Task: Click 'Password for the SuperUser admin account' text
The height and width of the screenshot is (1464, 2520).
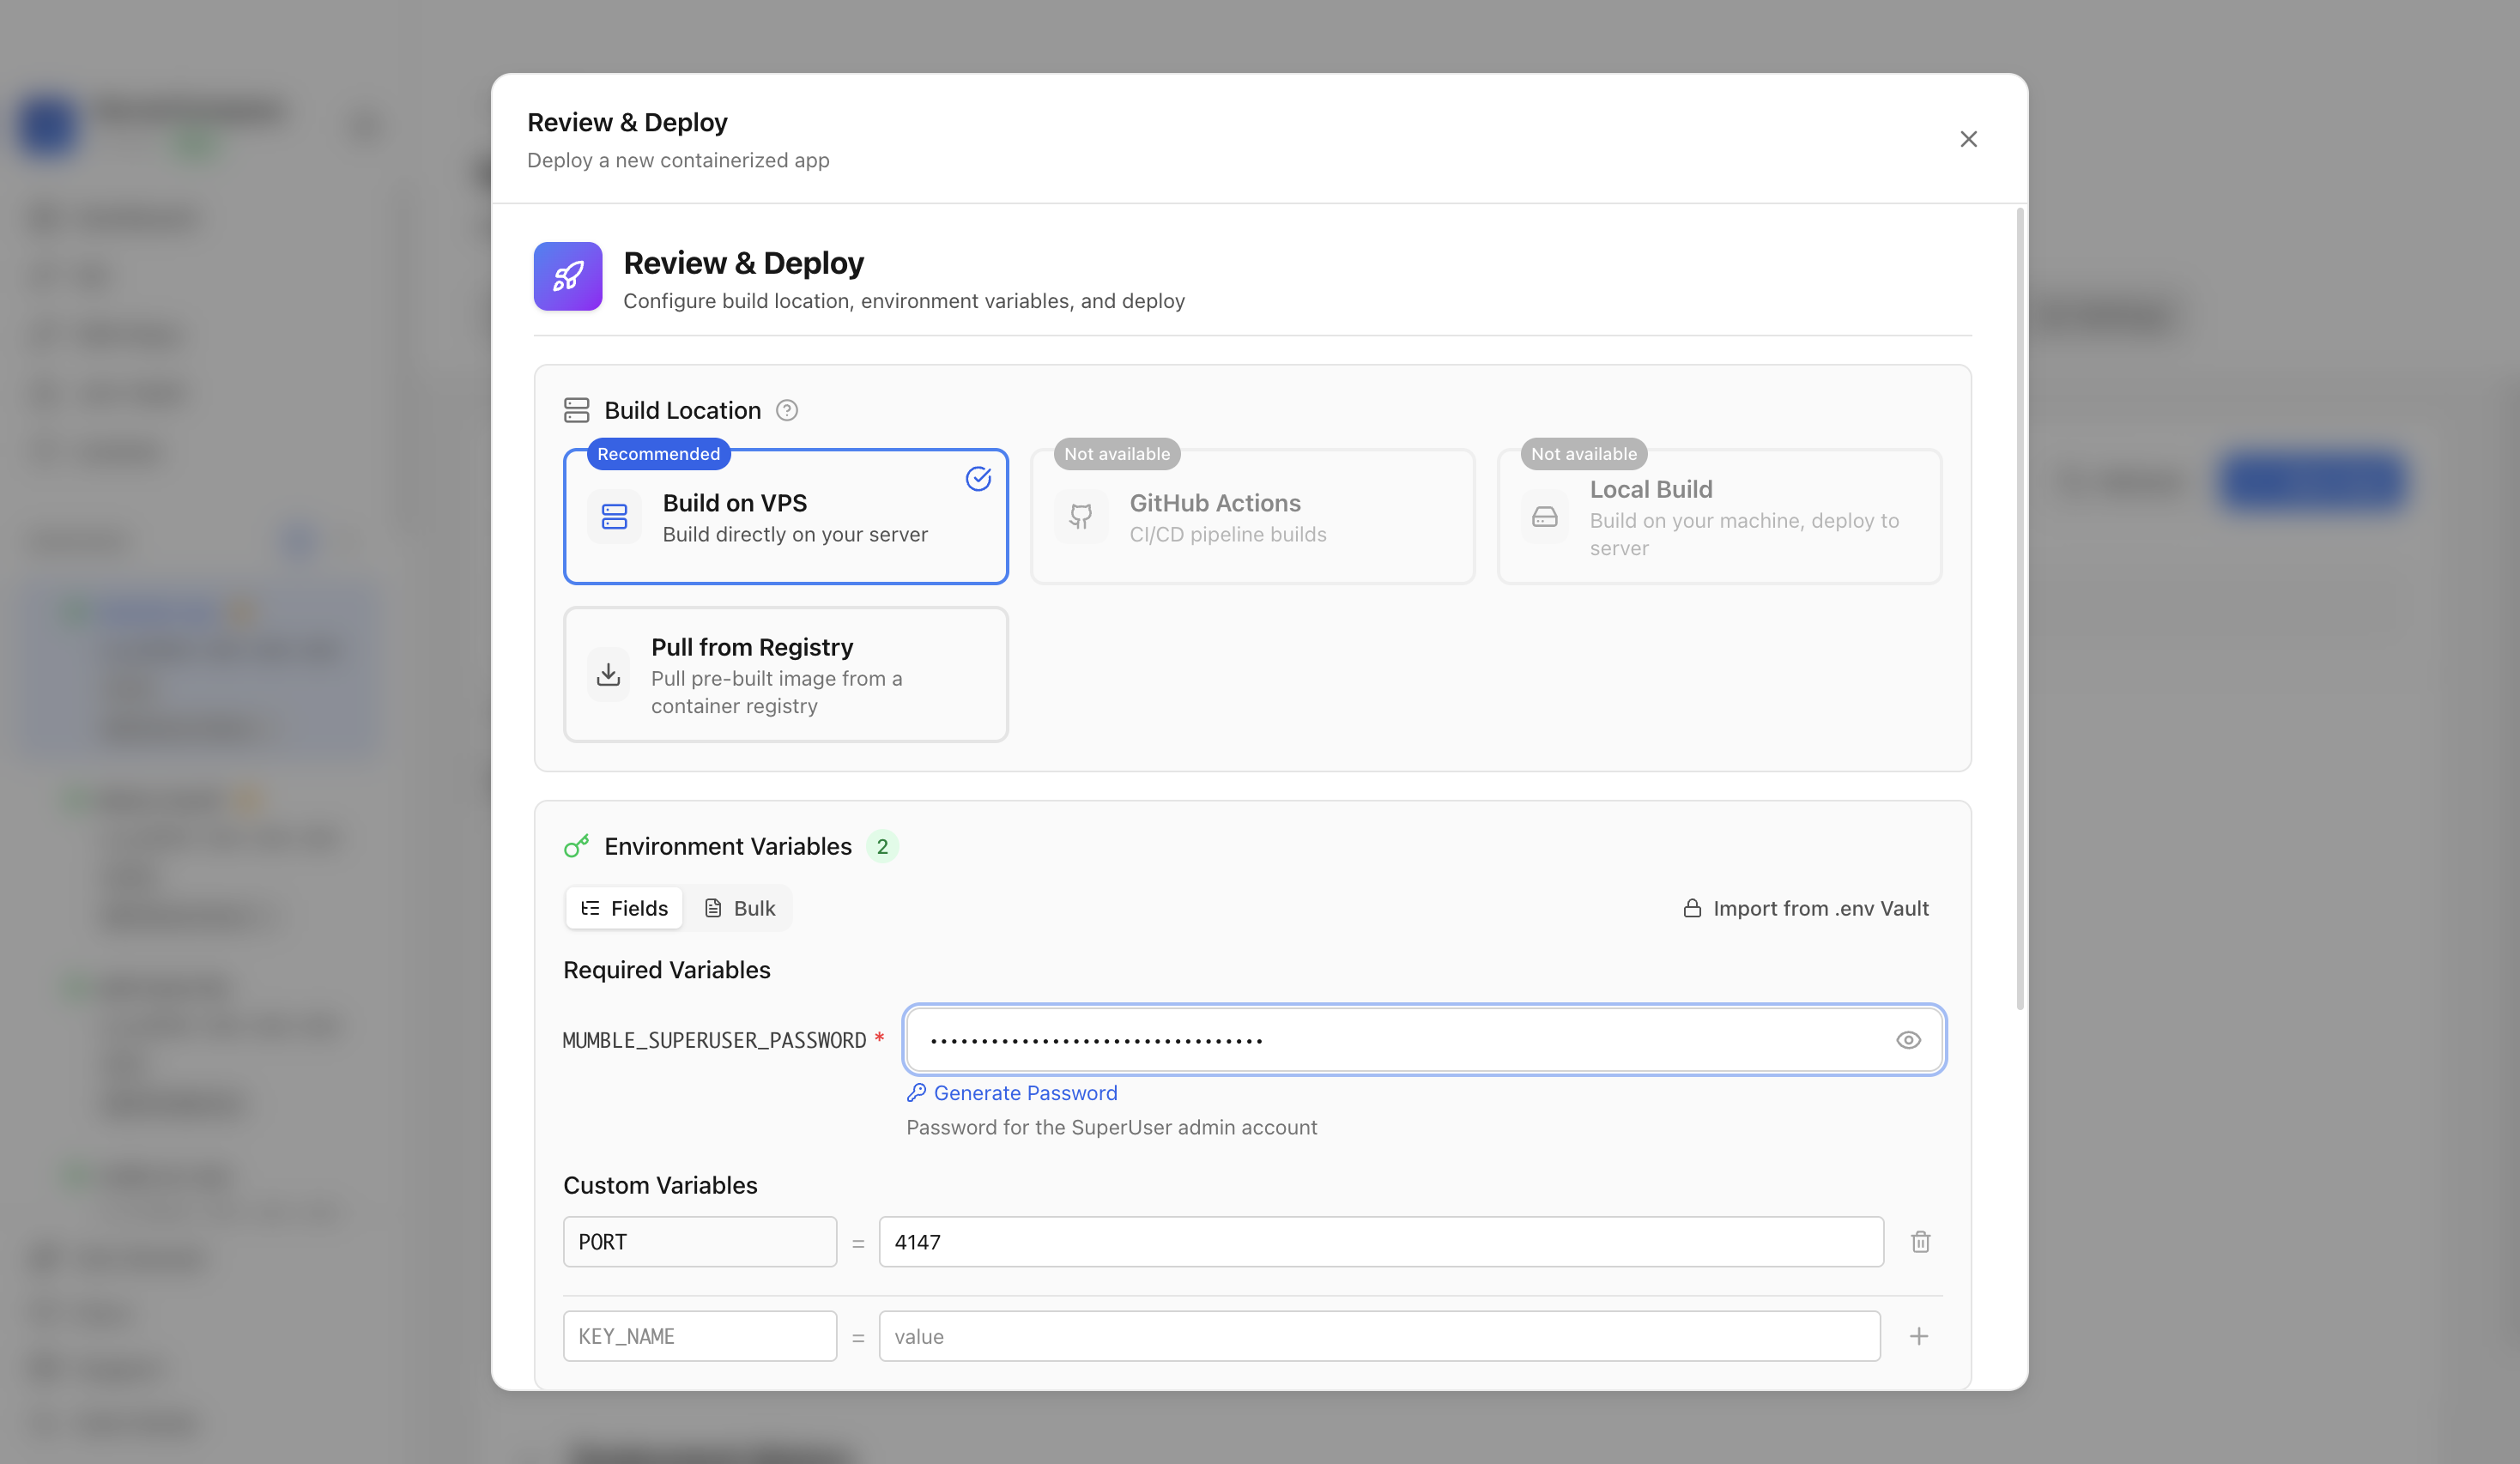Action: click(1112, 1127)
